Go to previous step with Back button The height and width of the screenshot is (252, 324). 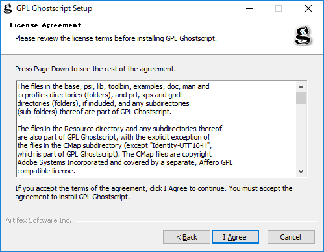point(186,237)
